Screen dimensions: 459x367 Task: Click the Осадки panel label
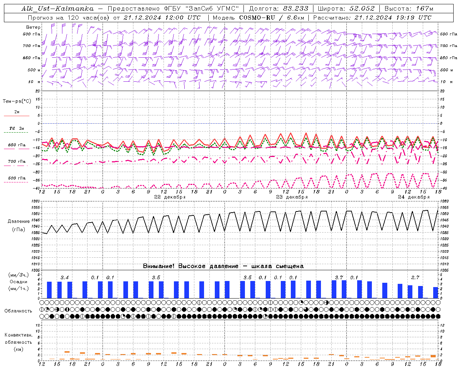18,282
